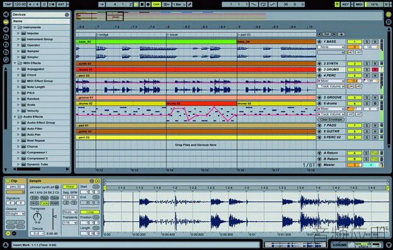Click the follow arrow button in transport
393x250 pixels.
click(101, 4)
